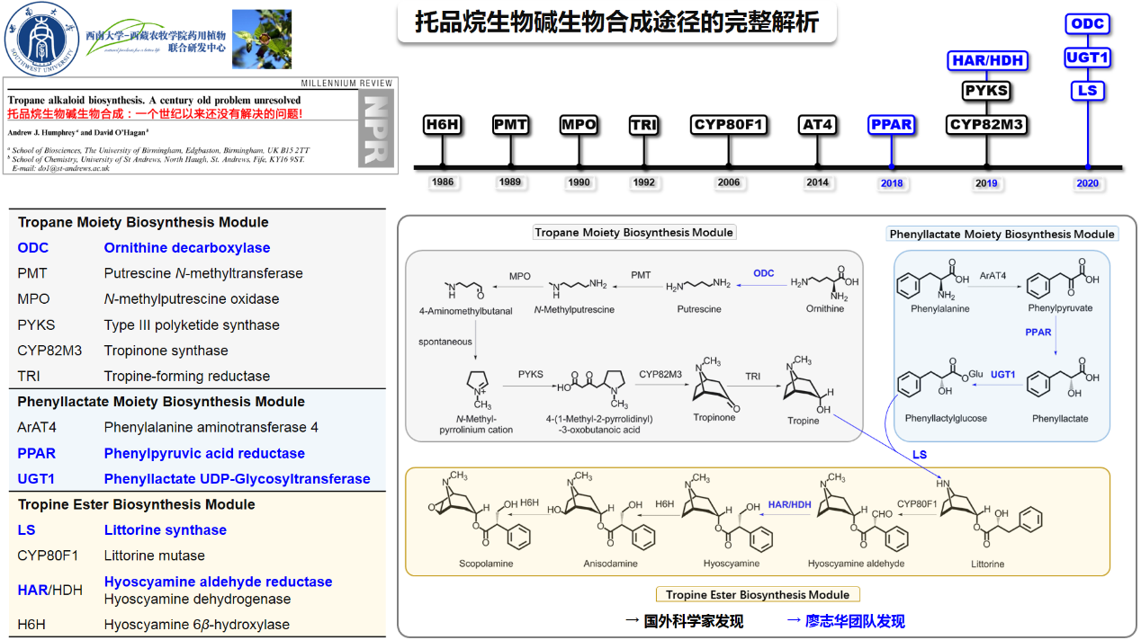Image resolution: width=1141 pixels, height=640 pixels.
Task: Click the blue 'Littorine synthase' text
Action: click(165, 530)
